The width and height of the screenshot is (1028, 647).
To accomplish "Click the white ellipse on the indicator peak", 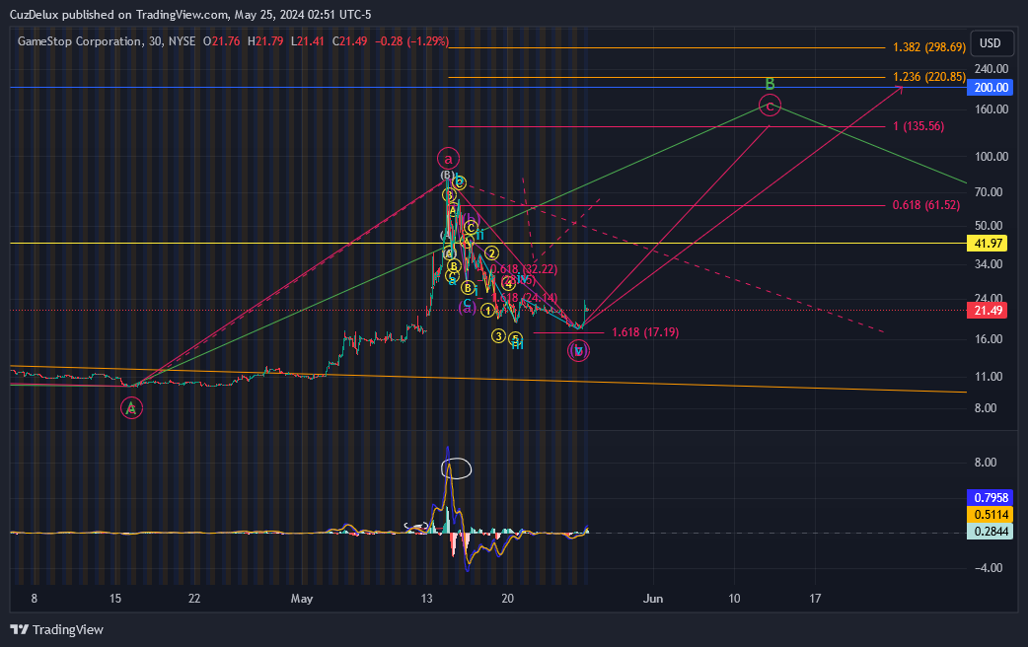I will click(457, 468).
